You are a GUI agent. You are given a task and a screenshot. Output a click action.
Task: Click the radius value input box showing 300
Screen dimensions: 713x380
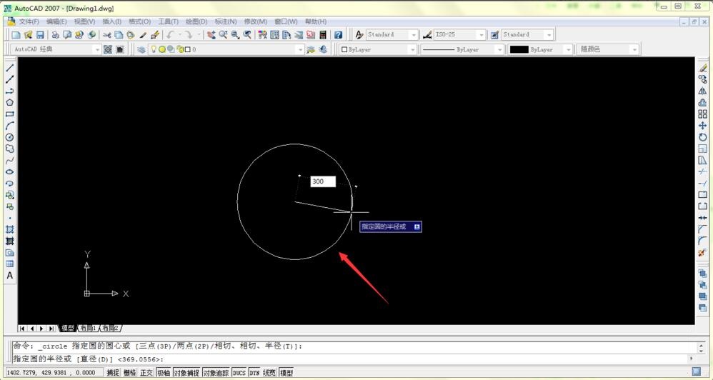point(322,181)
